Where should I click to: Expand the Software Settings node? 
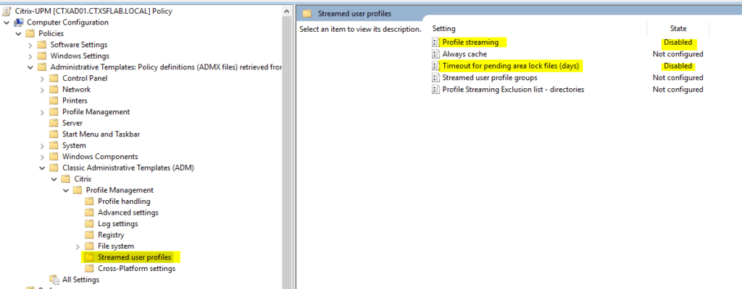pos(30,45)
